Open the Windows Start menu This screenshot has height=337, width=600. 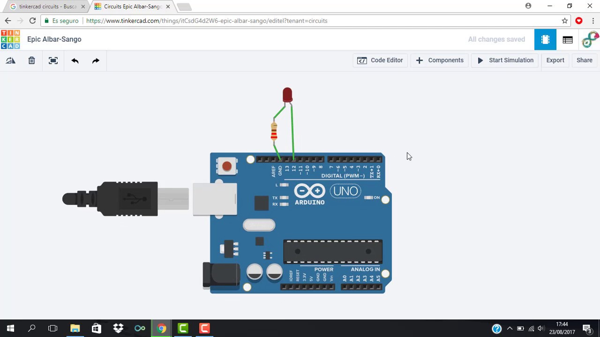pos(10,329)
